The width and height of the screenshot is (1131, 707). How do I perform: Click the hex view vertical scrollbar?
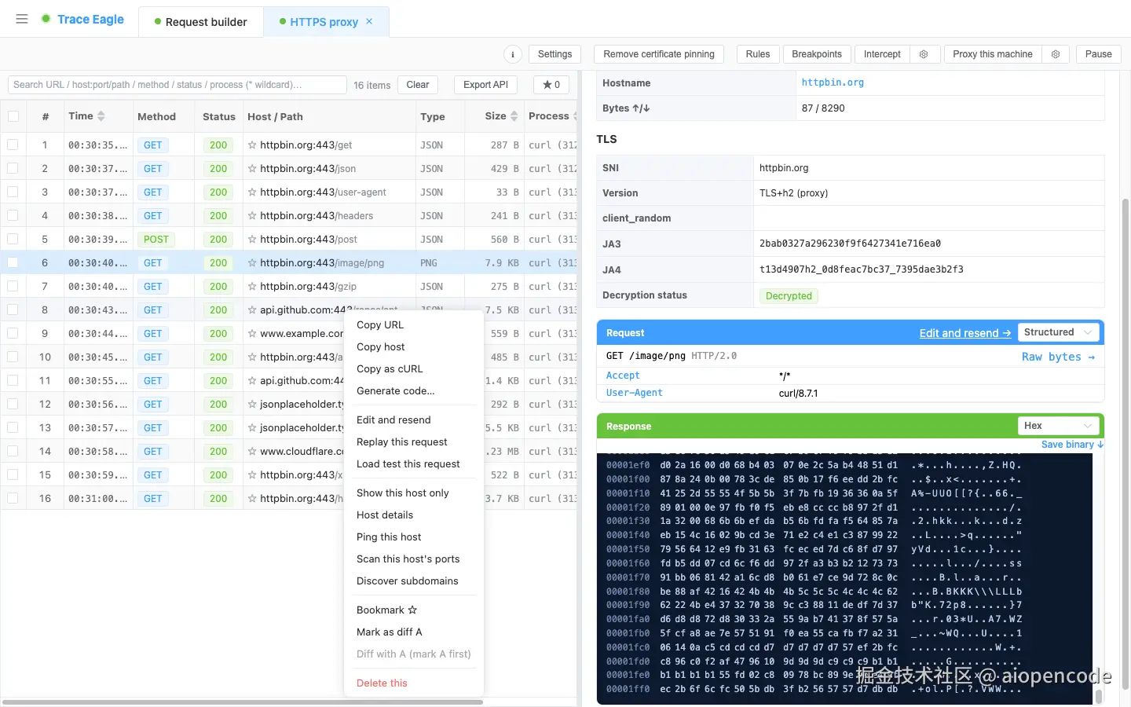(1099, 696)
